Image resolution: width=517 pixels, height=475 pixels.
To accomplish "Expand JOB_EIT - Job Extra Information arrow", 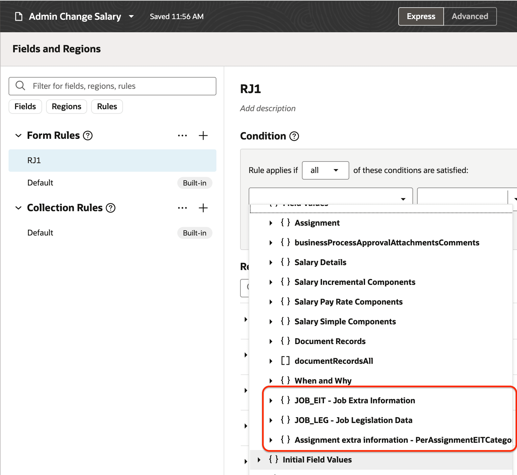I will coord(271,401).
